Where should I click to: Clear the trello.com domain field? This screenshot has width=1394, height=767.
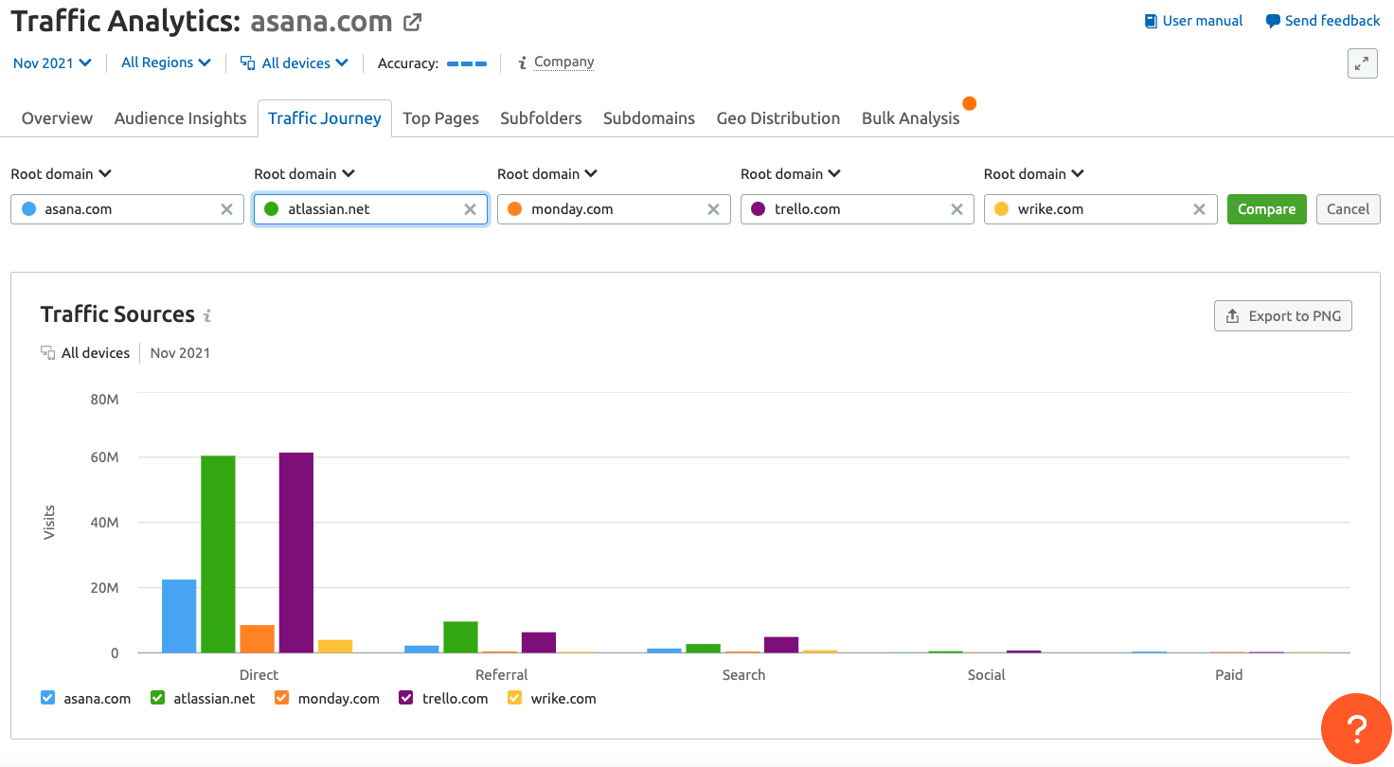pos(956,209)
